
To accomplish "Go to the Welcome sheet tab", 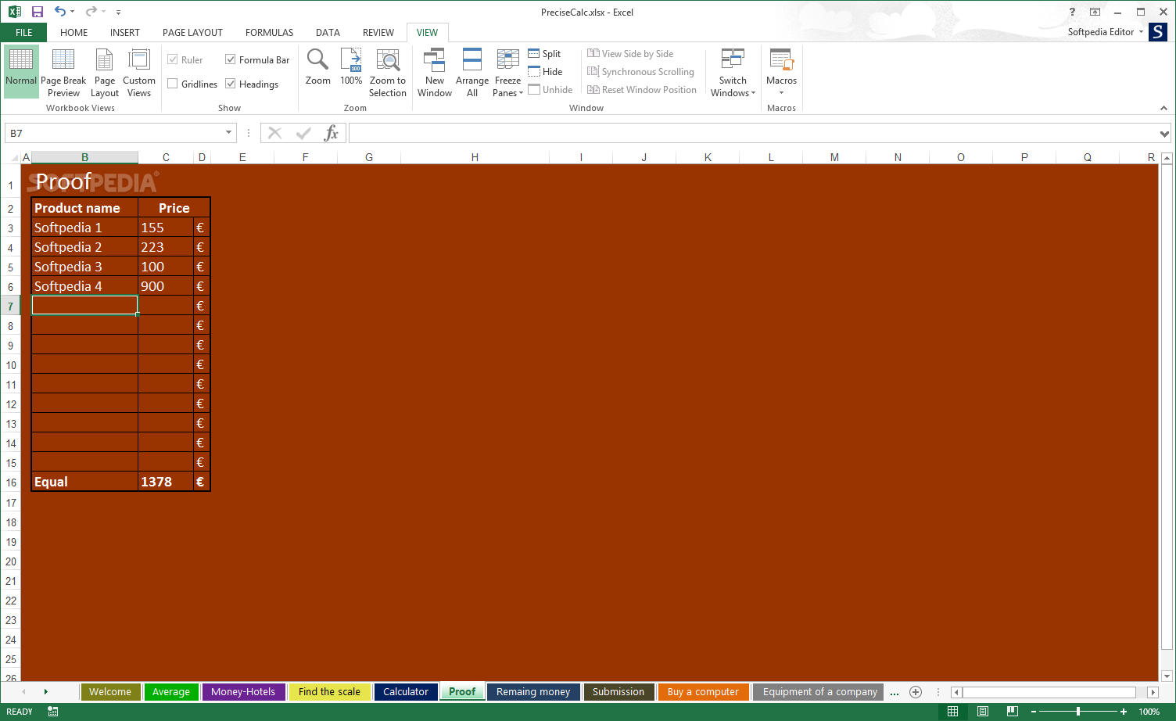I will [110, 692].
